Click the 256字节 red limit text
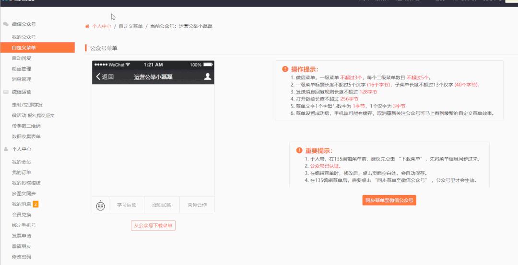Screen dimensions: 518x265 (349, 99)
